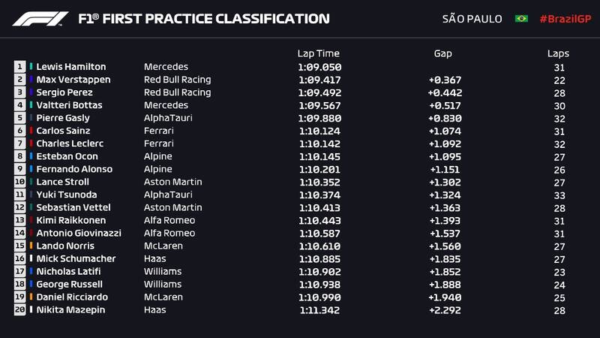Click the position 1 number badge

tap(19, 67)
